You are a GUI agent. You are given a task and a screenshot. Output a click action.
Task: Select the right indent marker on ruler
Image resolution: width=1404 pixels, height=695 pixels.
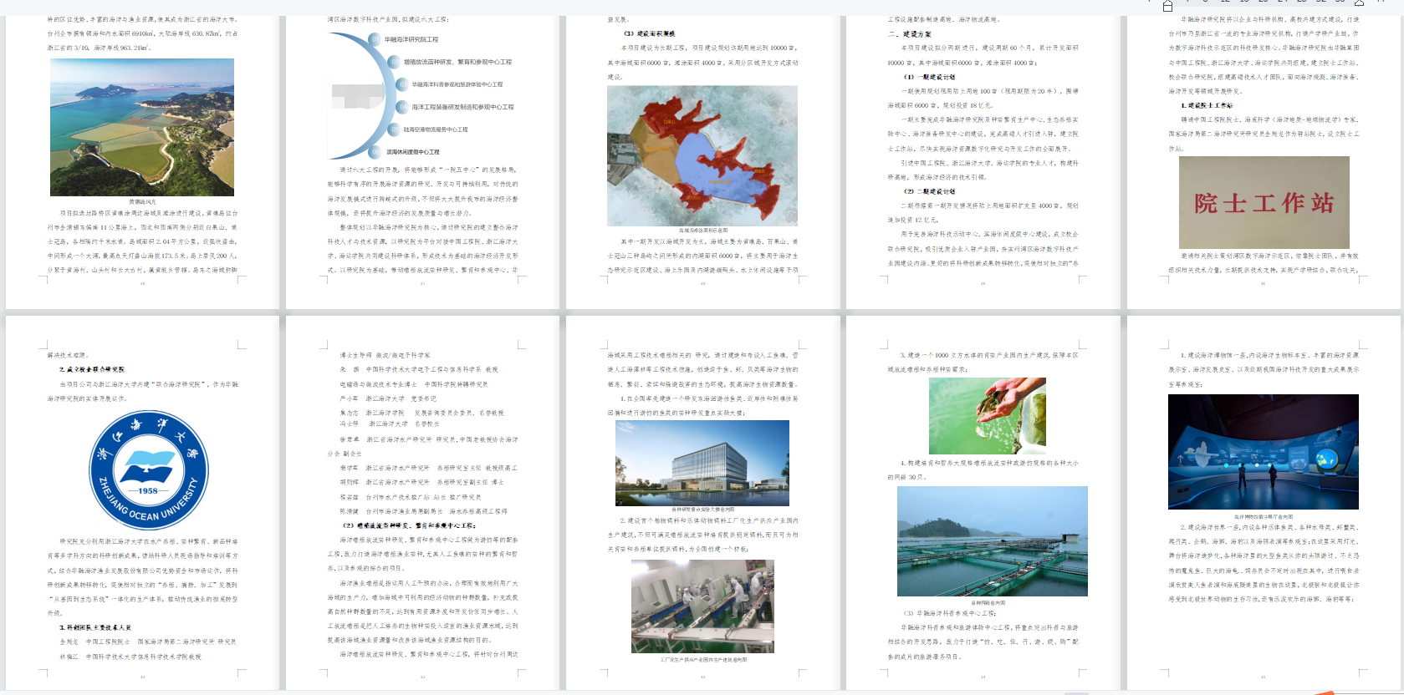[x=1359, y=3]
